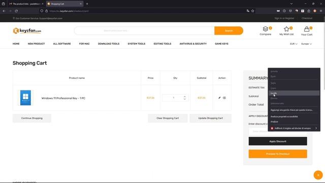This screenshot has height=183, width=325.
Task: Open ANTIVIRUS & SECURITY in the navigation menu
Action: [x=193, y=44]
